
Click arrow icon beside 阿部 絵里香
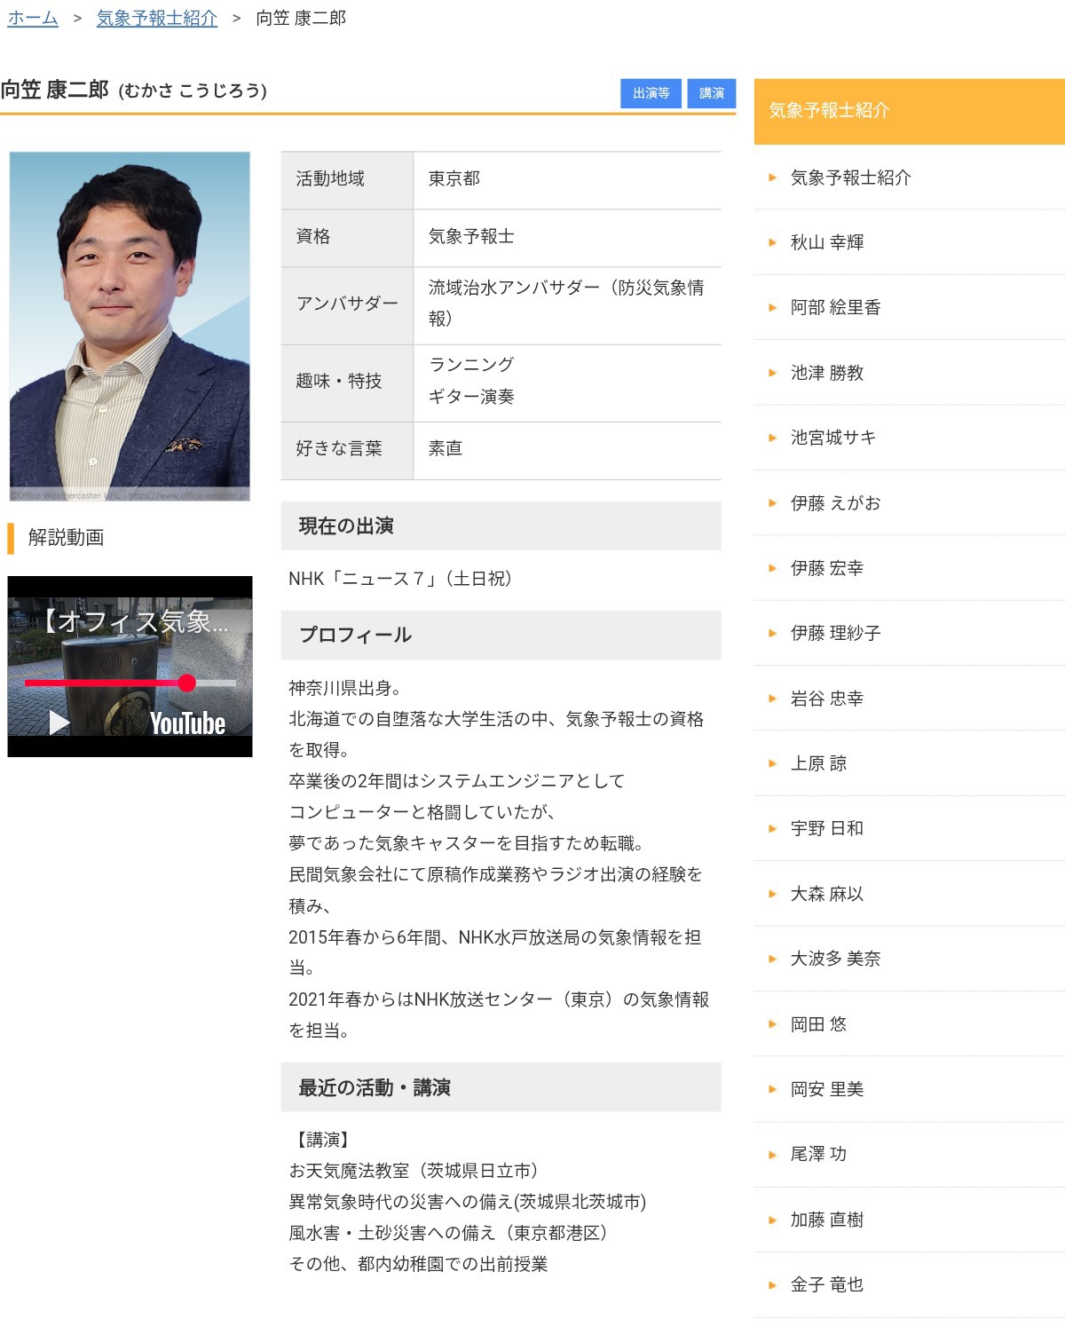tap(772, 308)
